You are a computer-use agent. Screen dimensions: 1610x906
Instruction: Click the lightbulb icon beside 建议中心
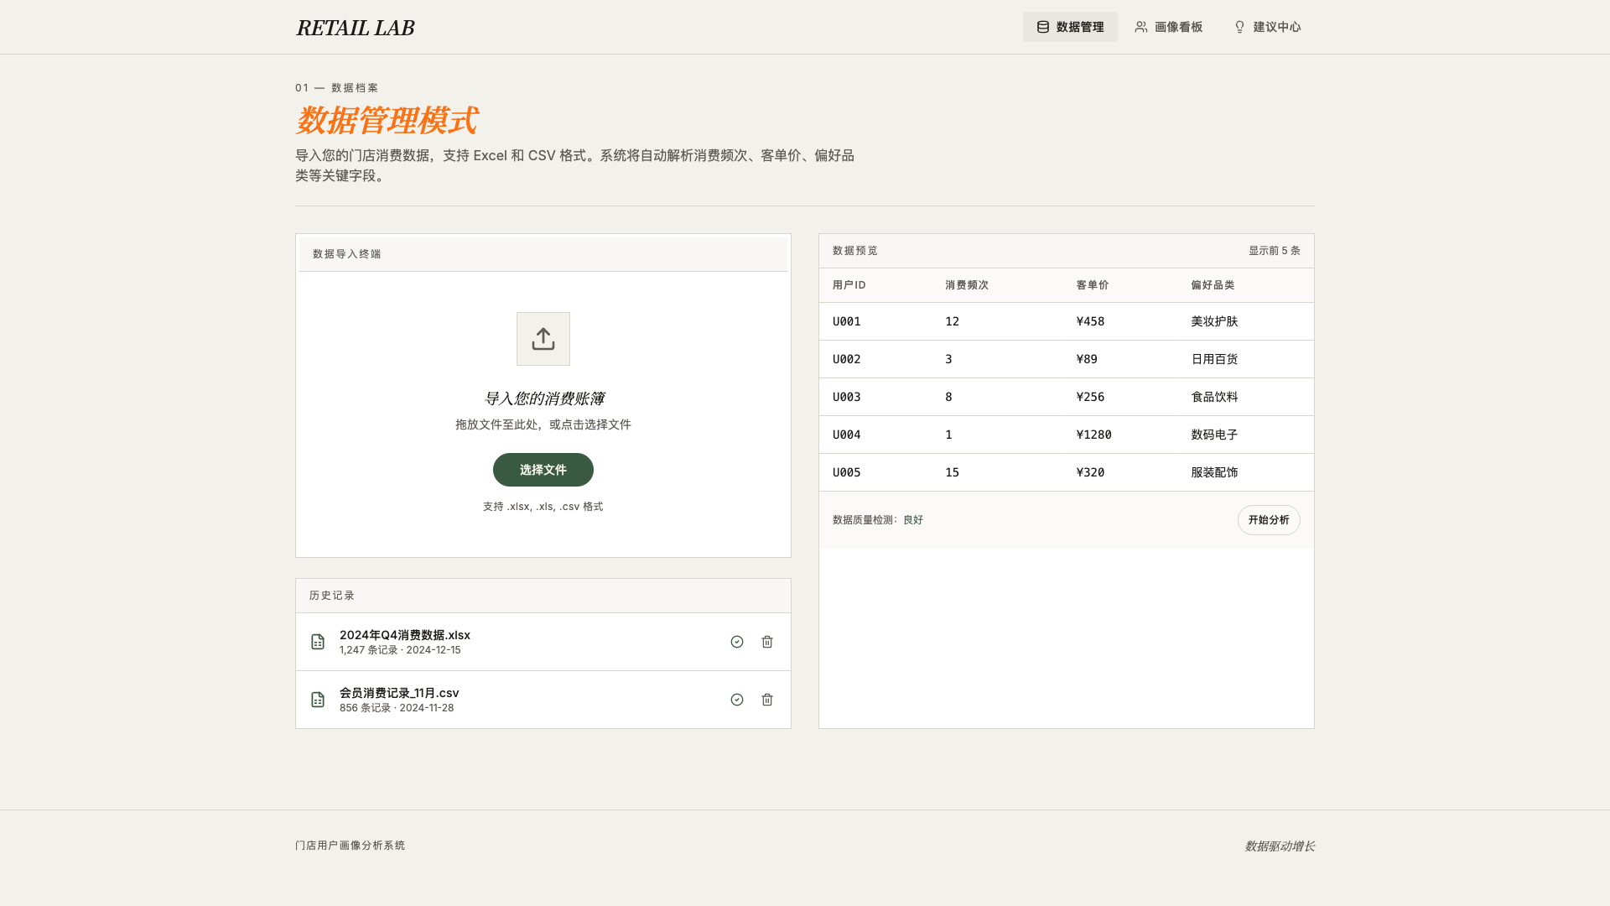(x=1239, y=26)
